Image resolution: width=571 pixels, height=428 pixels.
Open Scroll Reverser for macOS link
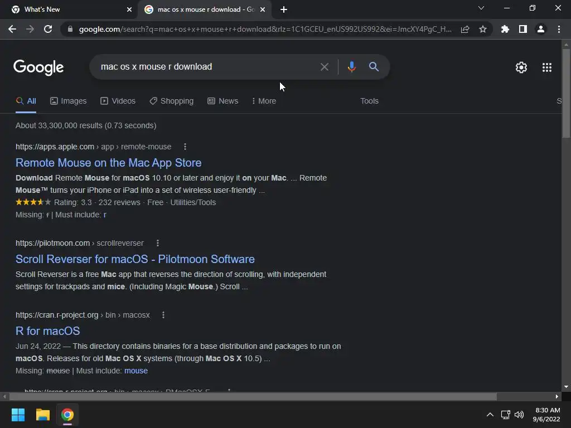(x=135, y=259)
